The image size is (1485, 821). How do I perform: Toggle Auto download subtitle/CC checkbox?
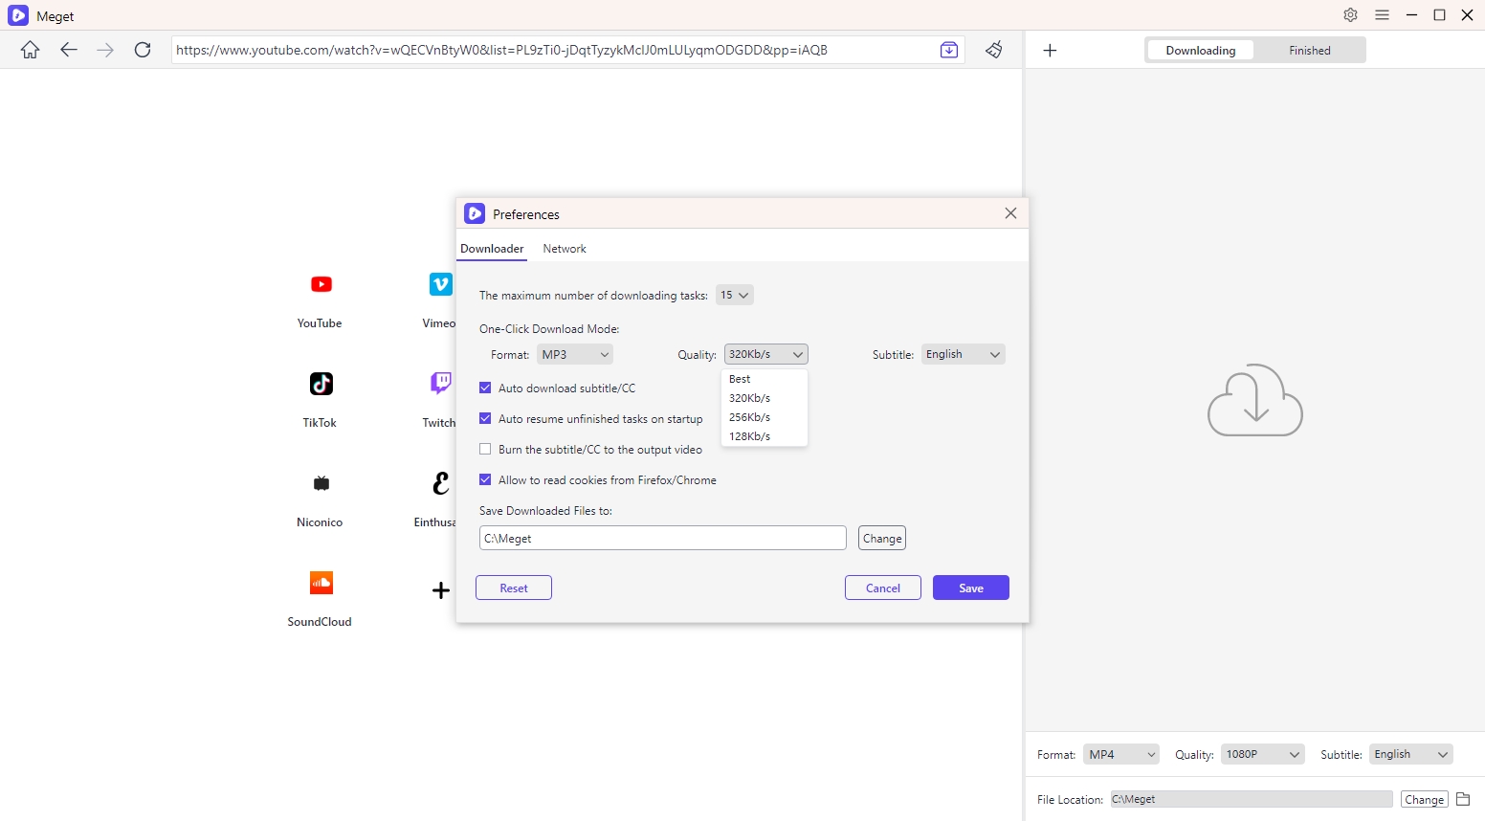(x=485, y=388)
